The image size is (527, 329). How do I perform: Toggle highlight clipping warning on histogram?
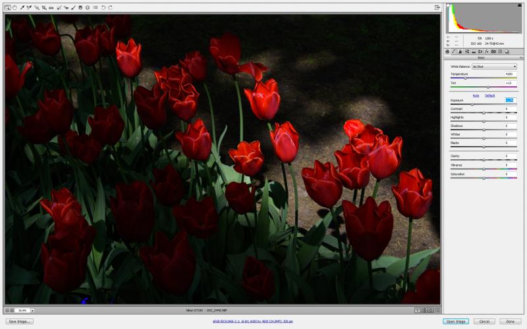click(520, 5)
